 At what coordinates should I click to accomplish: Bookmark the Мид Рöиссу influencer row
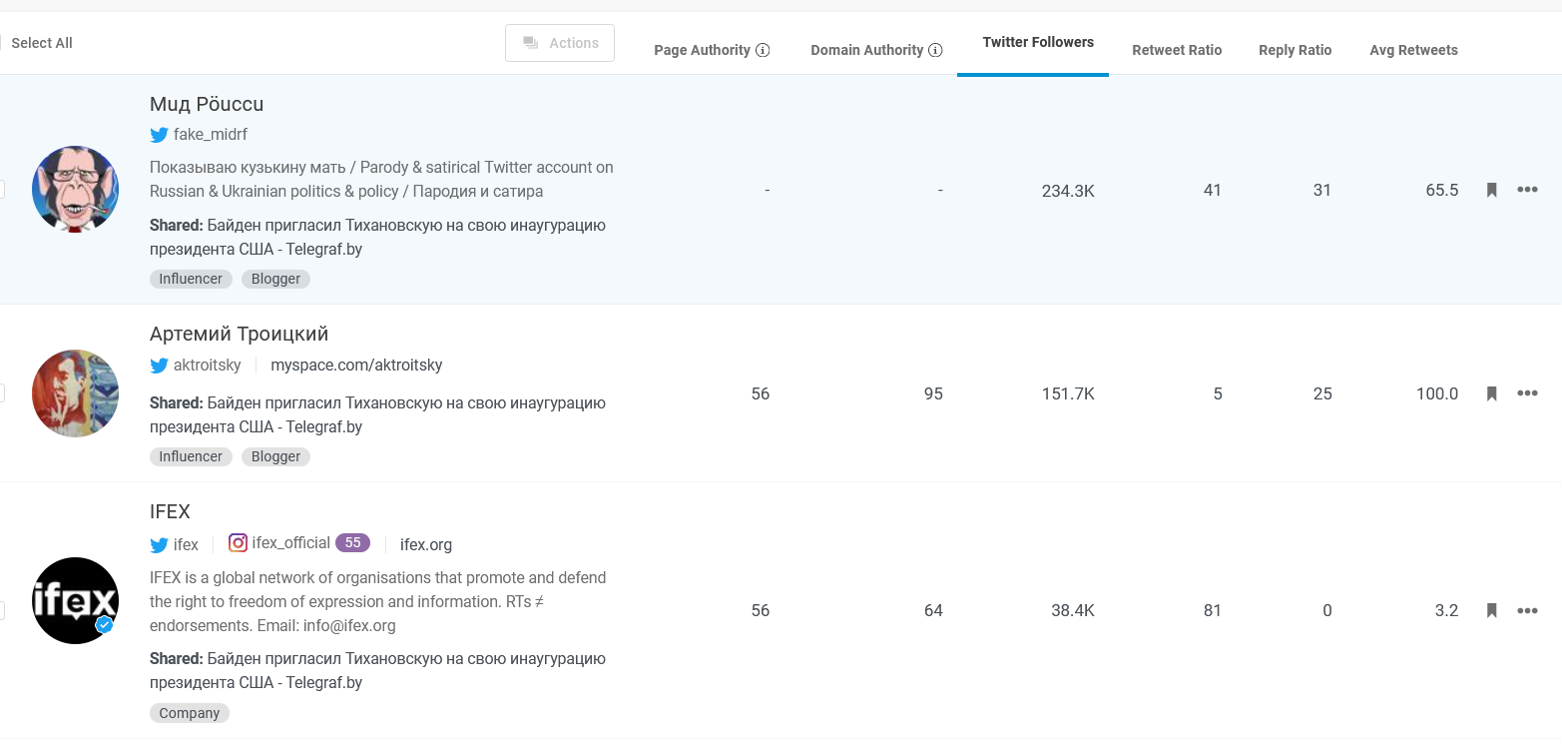(x=1492, y=190)
